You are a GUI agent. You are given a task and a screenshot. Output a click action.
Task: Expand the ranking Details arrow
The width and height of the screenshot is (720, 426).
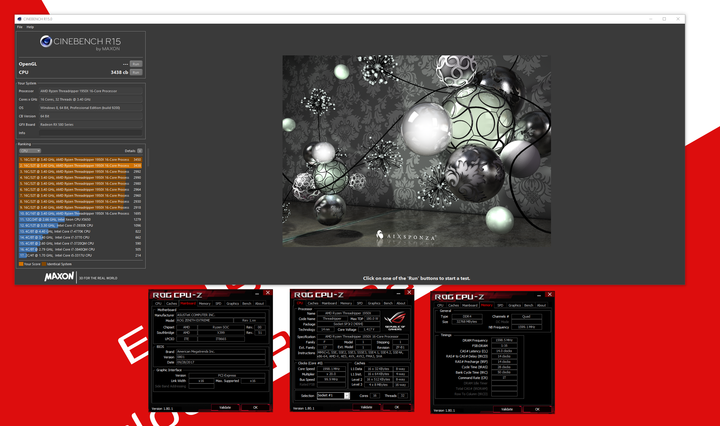140,151
